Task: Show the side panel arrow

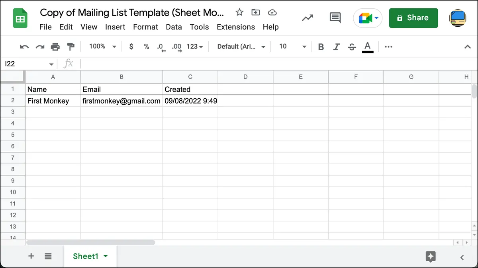Action: pyautogui.click(x=462, y=257)
